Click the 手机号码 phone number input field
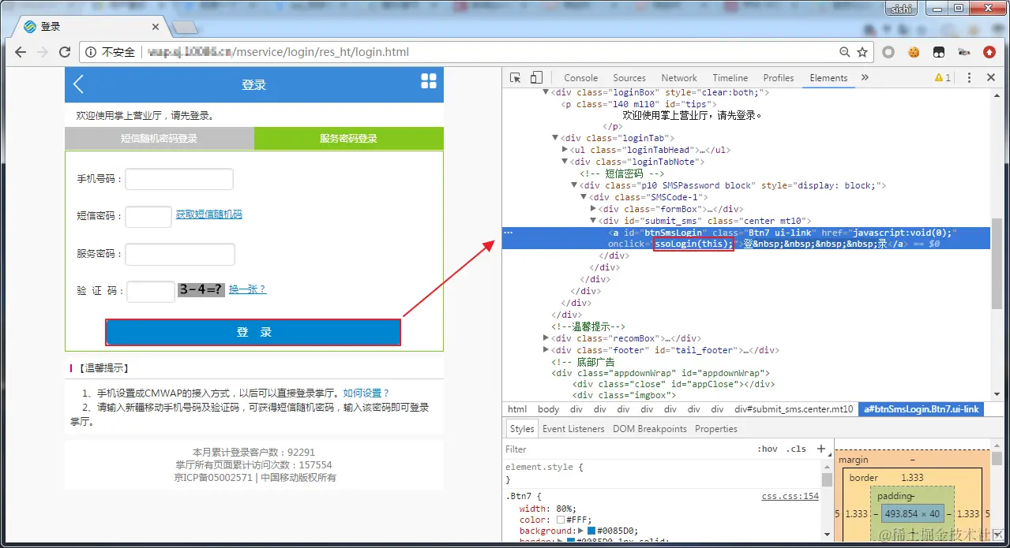This screenshot has width=1010, height=548. (x=178, y=179)
